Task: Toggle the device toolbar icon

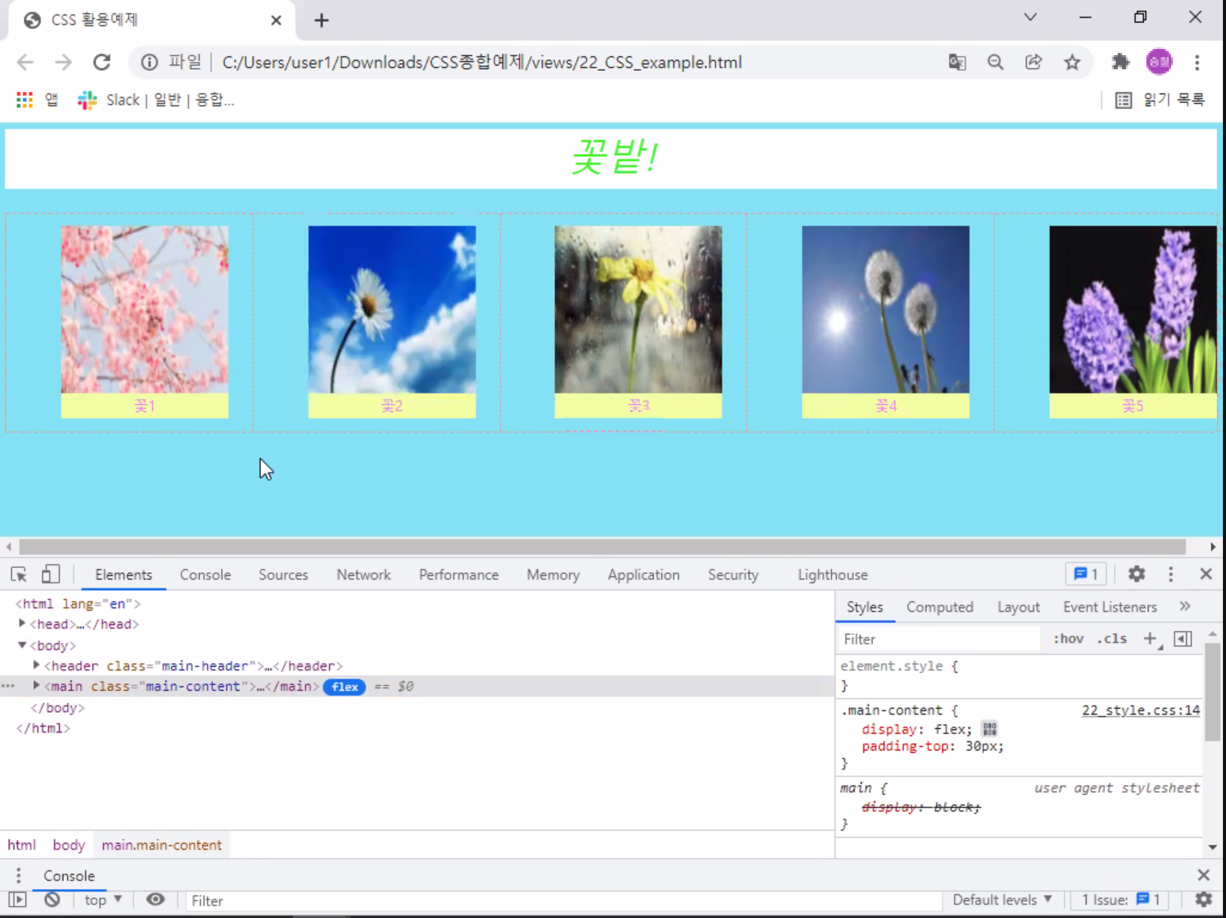Action: click(x=50, y=574)
